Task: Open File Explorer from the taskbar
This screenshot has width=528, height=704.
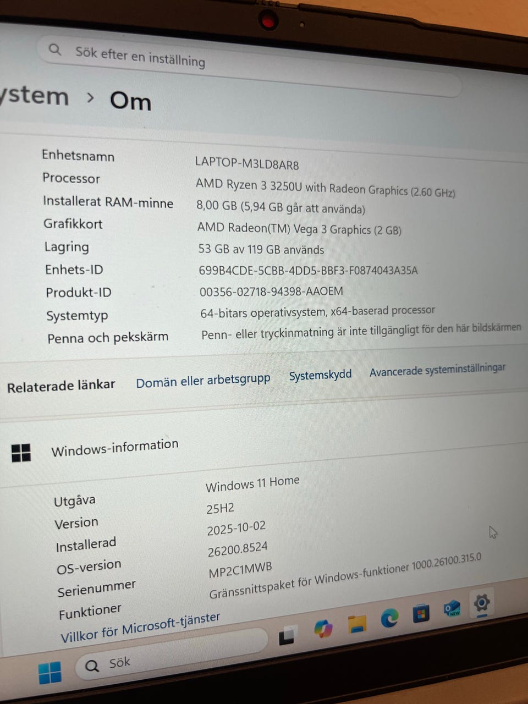Action: point(357,623)
